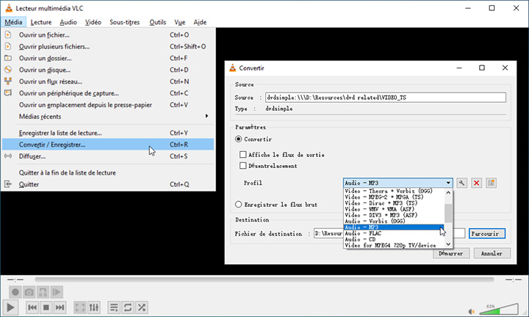Collapse the Profil dropdown arrow

click(x=447, y=183)
